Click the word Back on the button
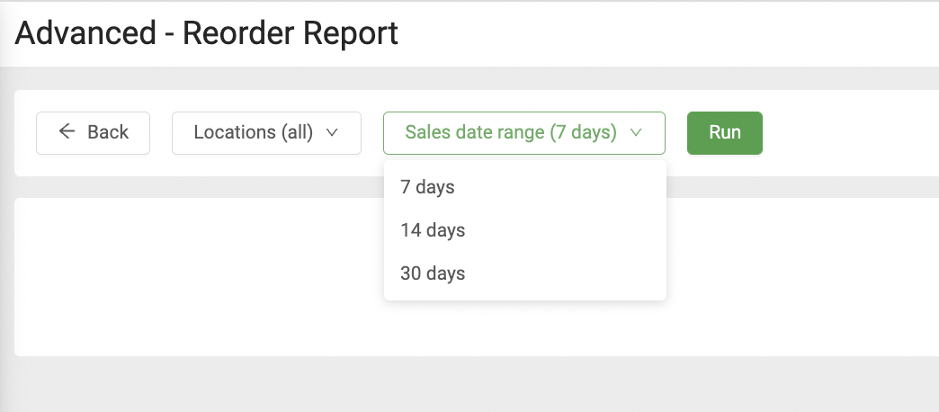The height and width of the screenshot is (412, 939). [108, 132]
